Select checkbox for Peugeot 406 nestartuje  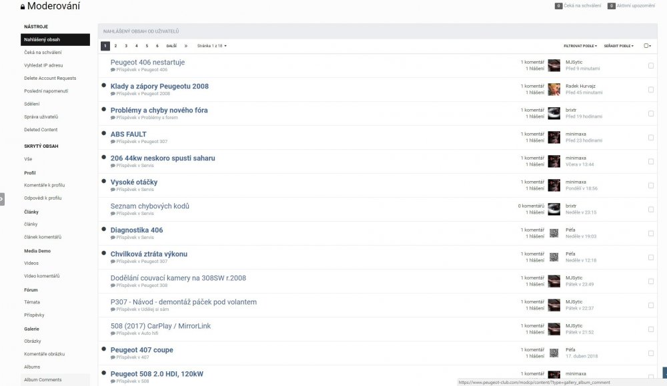651,66
